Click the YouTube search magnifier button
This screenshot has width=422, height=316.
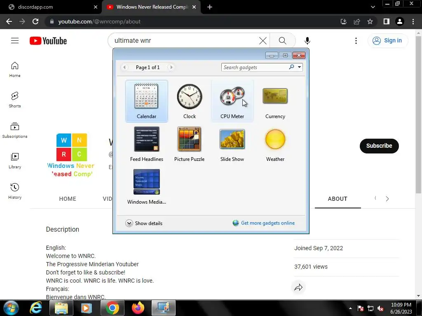click(x=282, y=41)
